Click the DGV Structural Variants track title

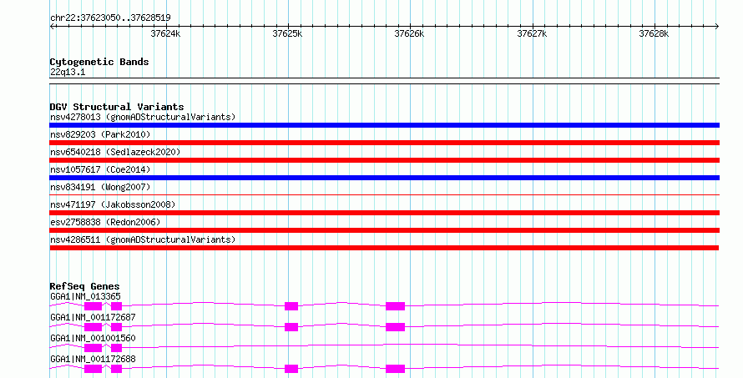pos(117,107)
